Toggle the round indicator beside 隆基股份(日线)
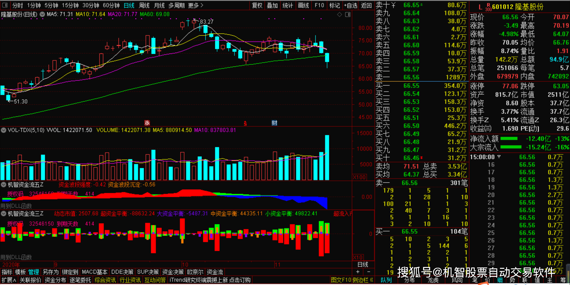 point(42,14)
